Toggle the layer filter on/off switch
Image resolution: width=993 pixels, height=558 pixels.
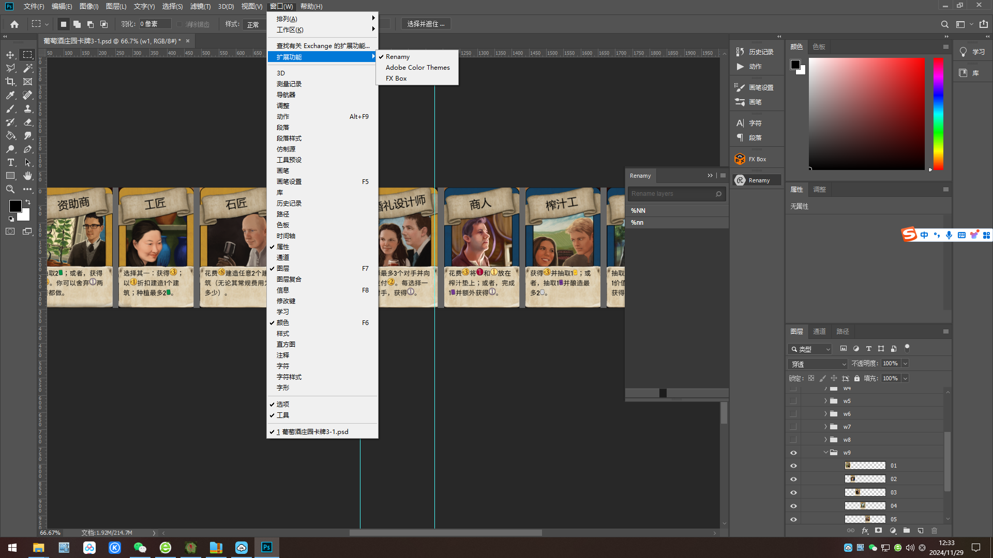(x=907, y=348)
